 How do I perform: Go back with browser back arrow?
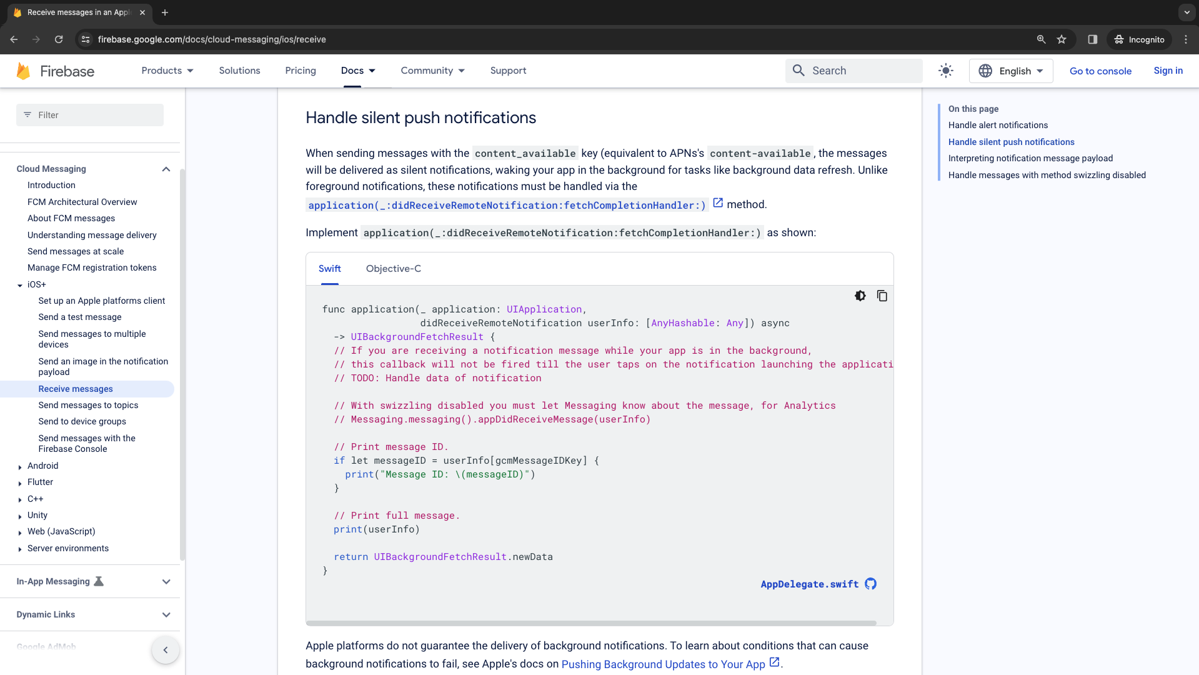tap(14, 39)
